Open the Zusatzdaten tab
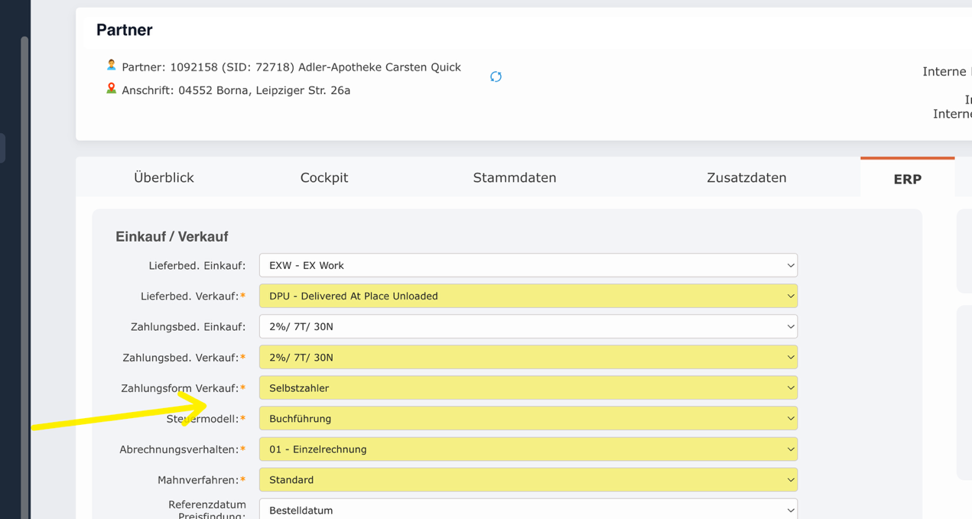The image size is (972, 519). tap(746, 177)
